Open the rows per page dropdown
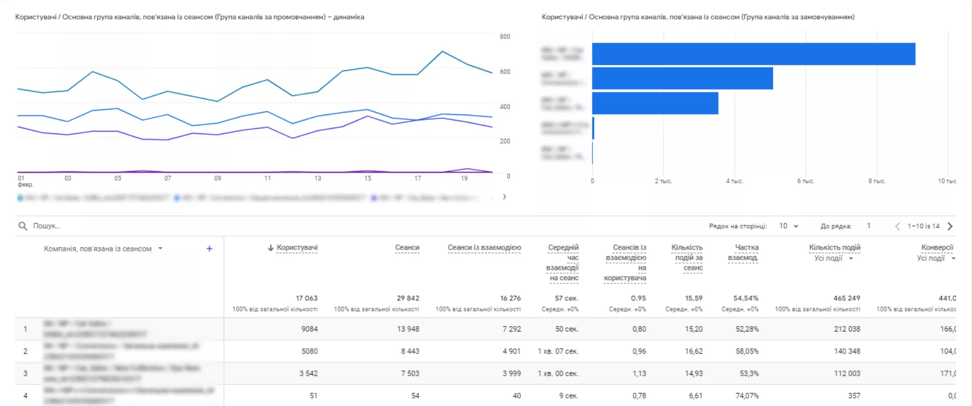972x406 pixels. click(789, 226)
